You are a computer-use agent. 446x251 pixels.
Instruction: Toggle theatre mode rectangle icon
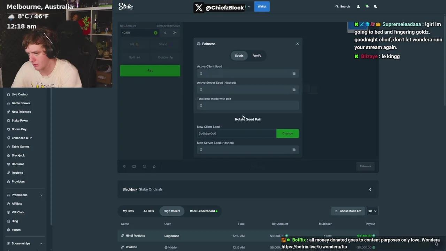coord(134,167)
